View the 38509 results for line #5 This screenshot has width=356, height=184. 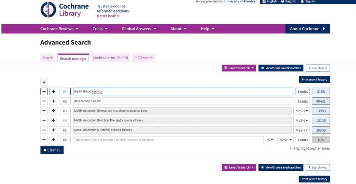pyautogui.click(x=321, y=130)
